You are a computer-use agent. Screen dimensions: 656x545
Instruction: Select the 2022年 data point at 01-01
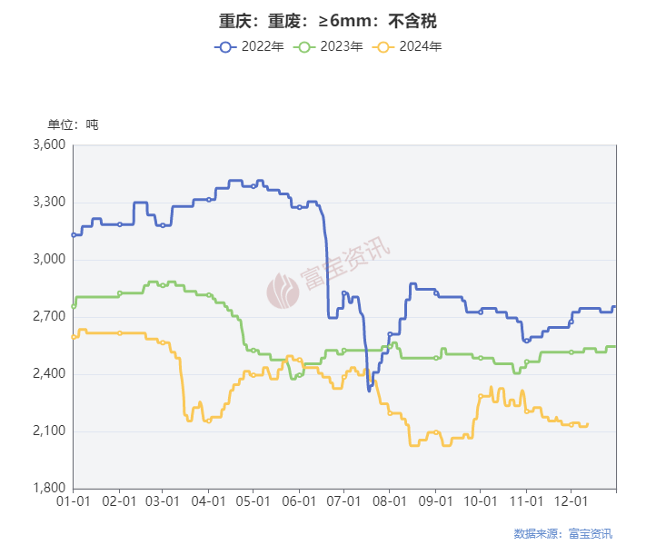(74, 235)
